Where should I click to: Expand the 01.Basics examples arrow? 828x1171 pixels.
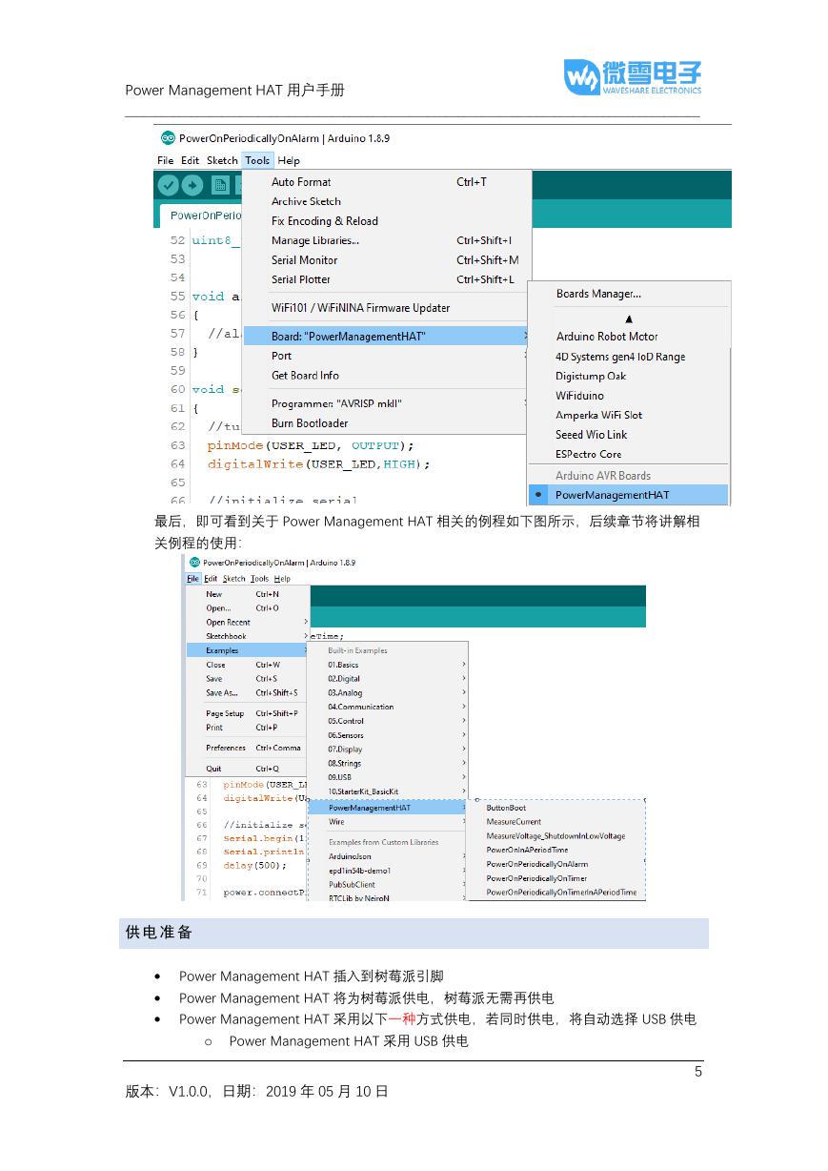point(464,665)
